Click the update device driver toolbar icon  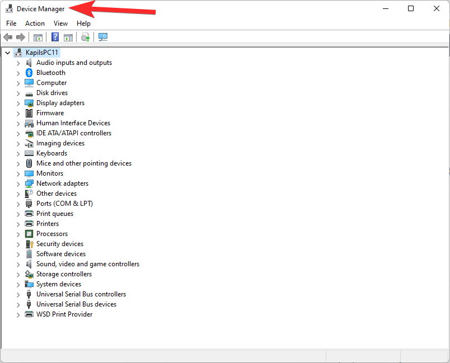(x=85, y=37)
